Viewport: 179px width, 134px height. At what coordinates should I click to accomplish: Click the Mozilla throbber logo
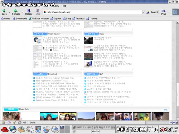(x=175, y=12)
